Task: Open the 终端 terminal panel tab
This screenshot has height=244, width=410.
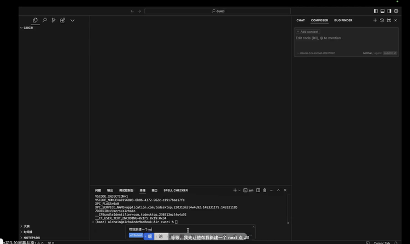Action: pos(142,191)
